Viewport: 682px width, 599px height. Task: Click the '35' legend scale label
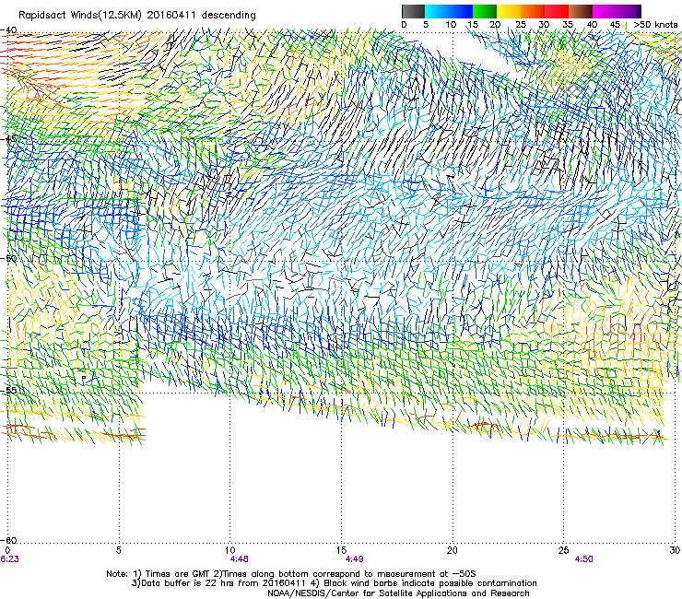tap(567, 24)
